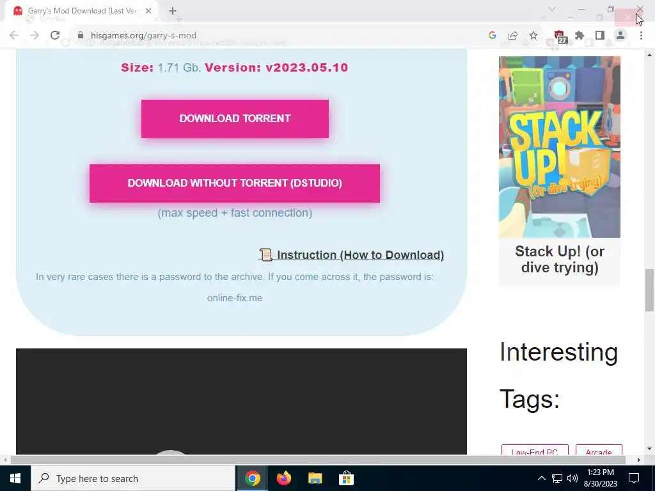Viewport: 655px width, 491px height.
Task: Click the max speed + fast connection text
Action: point(235,213)
